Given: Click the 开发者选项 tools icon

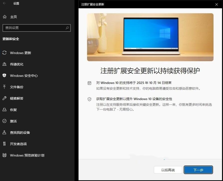Looking at the screenshot, I should [x=4, y=144].
